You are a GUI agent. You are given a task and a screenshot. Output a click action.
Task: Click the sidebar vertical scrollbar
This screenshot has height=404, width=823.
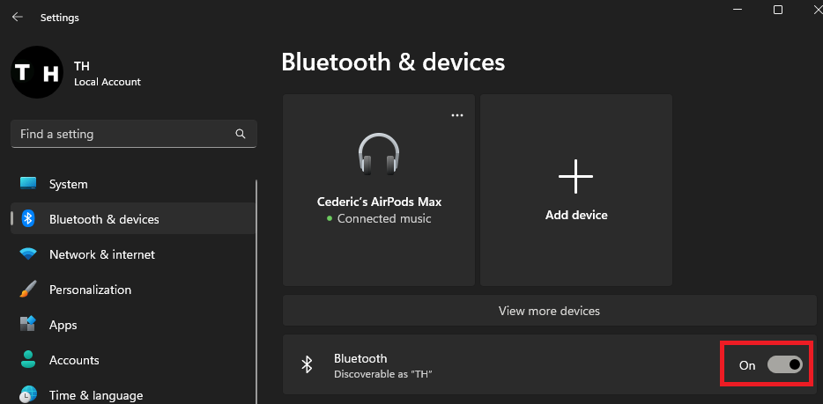(x=256, y=290)
